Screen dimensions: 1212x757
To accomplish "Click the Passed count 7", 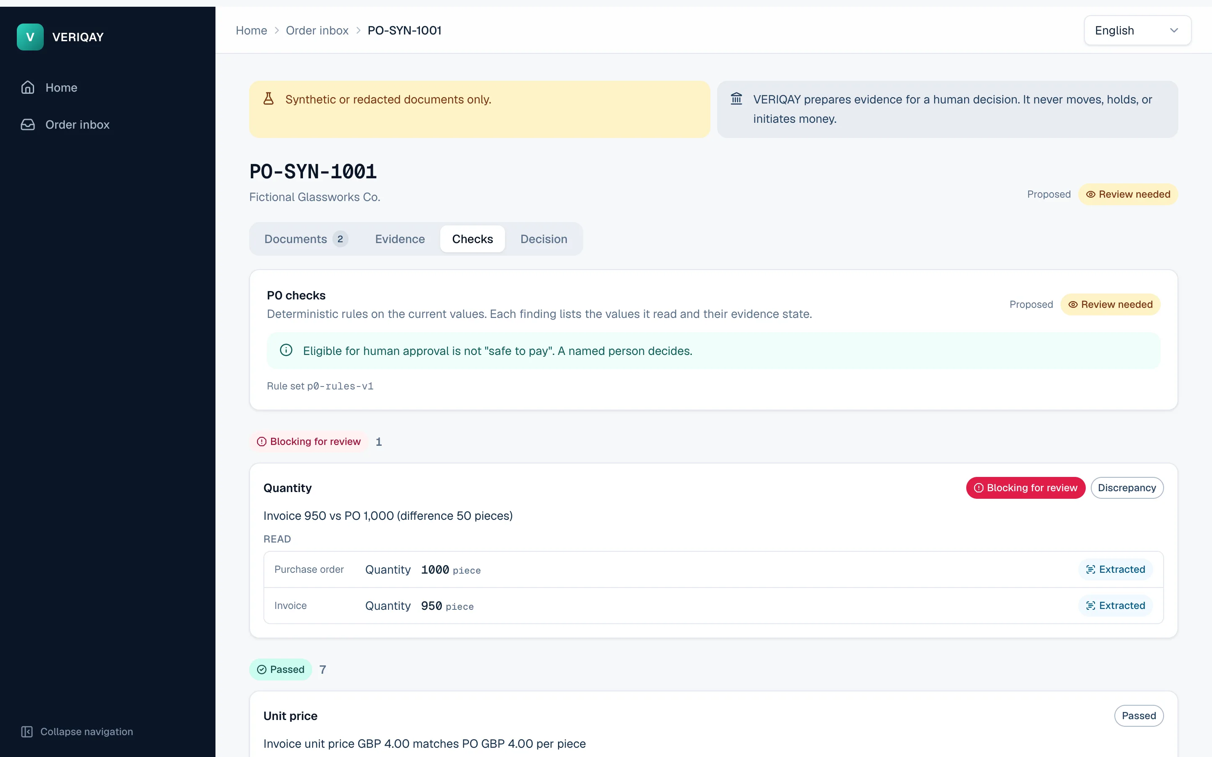I will [x=322, y=670].
